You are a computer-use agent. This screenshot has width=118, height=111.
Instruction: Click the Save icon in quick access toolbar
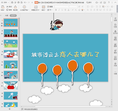point(12,2)
